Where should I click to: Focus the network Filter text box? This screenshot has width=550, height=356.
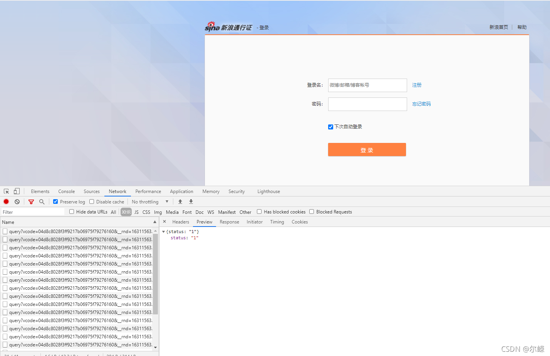pyautogui.click(x=33, y=212)
